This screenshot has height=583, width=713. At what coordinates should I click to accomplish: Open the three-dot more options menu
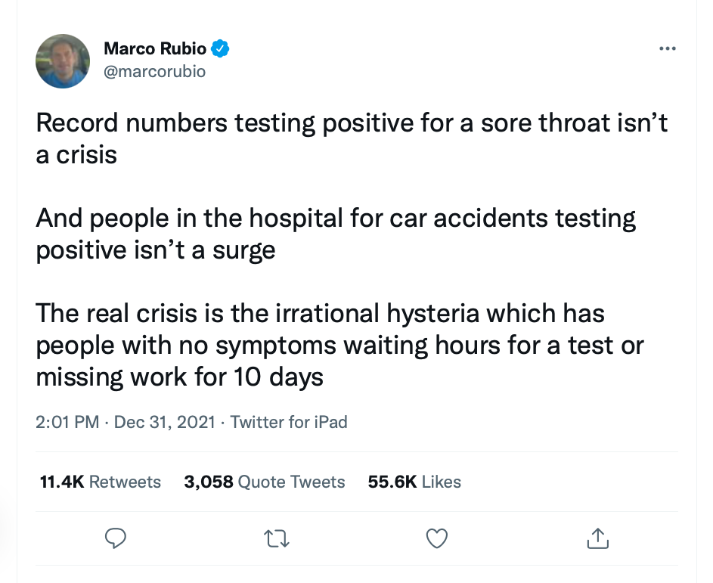[x=667, y=49]
